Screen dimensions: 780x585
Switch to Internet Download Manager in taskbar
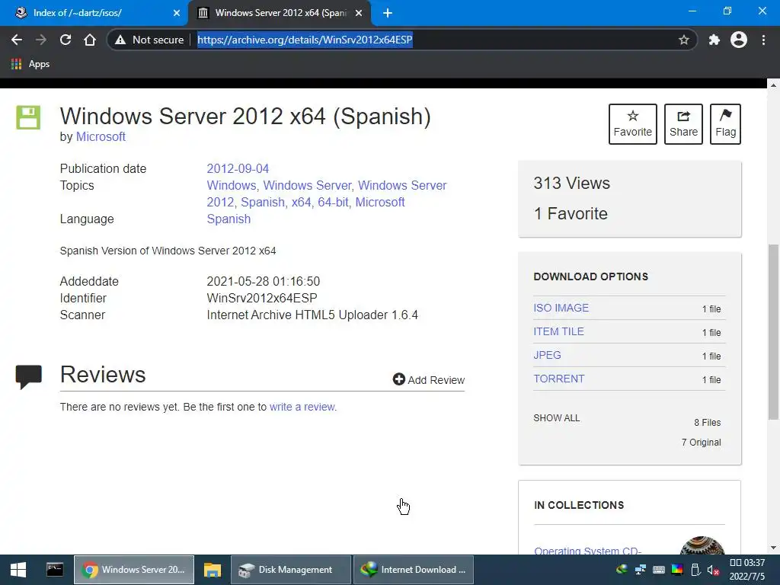tap(413, 570)
